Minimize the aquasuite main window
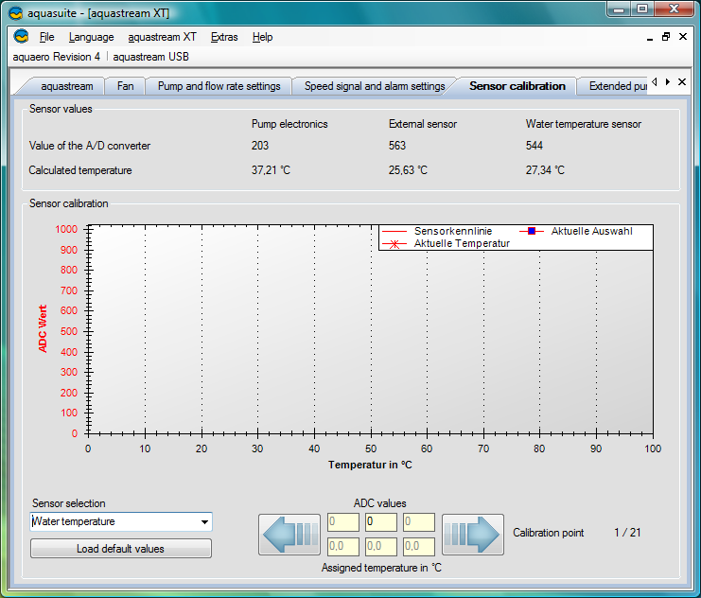Image resolution: width=701 pixels, height=598 pixels. (619, 9)
